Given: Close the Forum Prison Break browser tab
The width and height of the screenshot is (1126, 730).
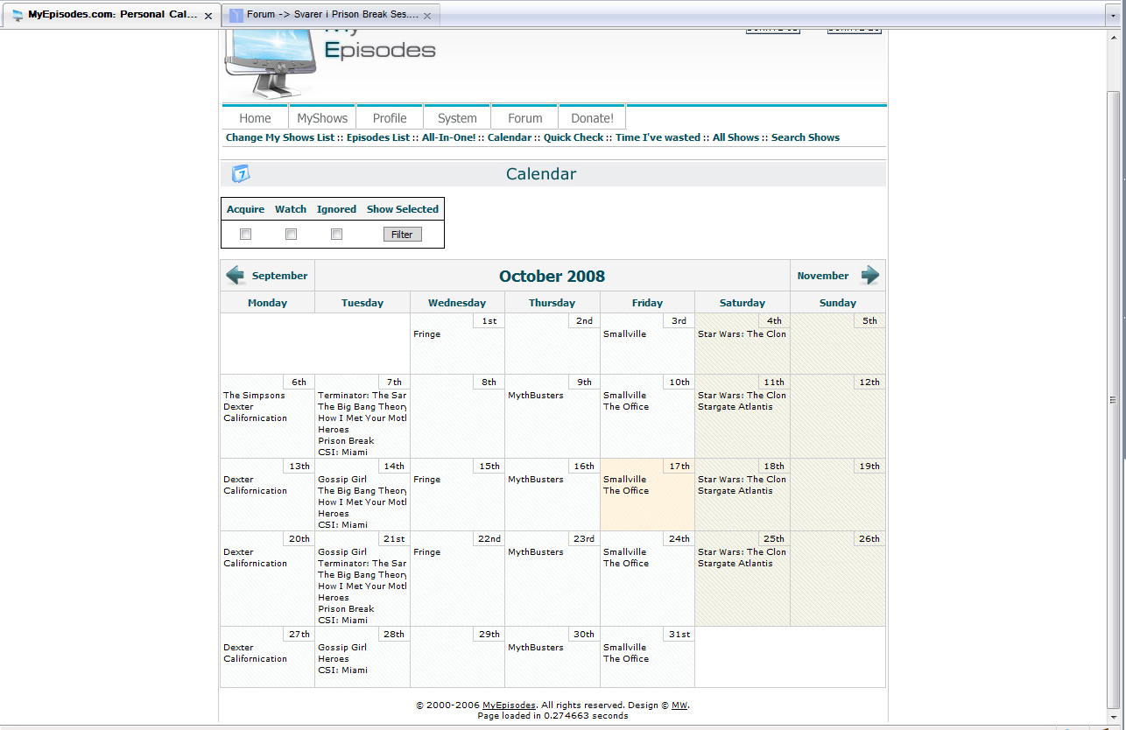Looking at the screenshot, I should 426,16.
